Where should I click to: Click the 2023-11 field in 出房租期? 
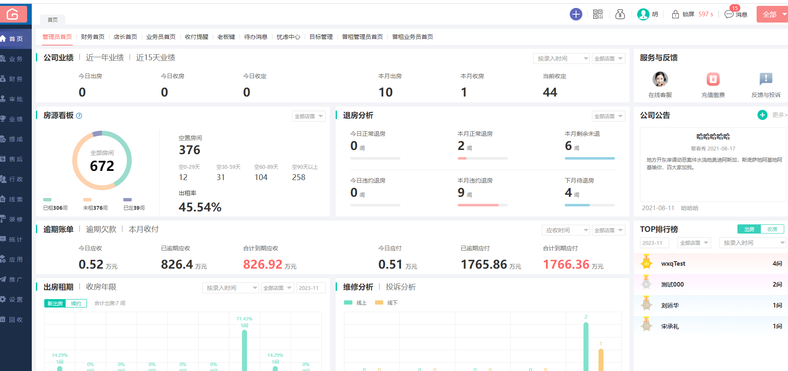[311, 288]
